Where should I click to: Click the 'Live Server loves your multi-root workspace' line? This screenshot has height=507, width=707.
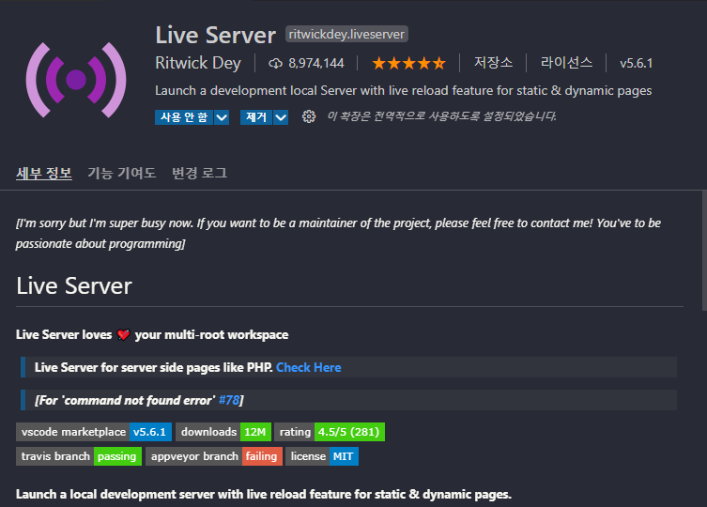point(152,334)
